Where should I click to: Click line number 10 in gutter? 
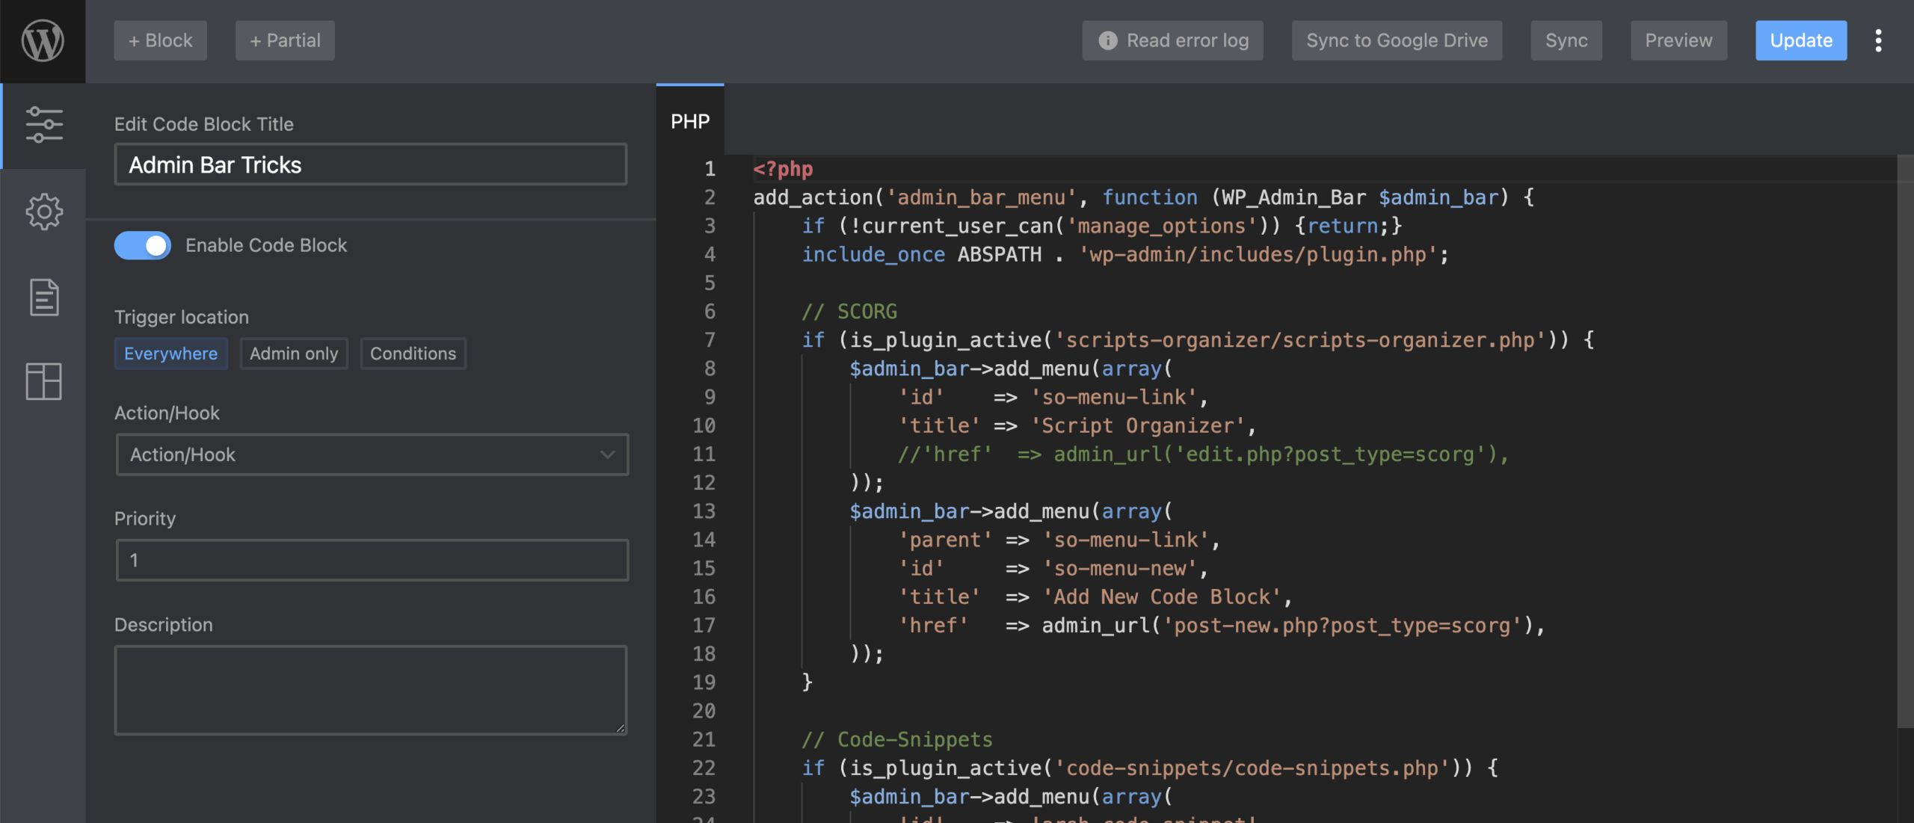click(x=704, y=426)
